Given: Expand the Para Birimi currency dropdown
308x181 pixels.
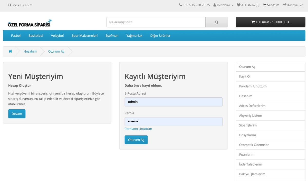Looking at the screenshot, I should (20, 5).
